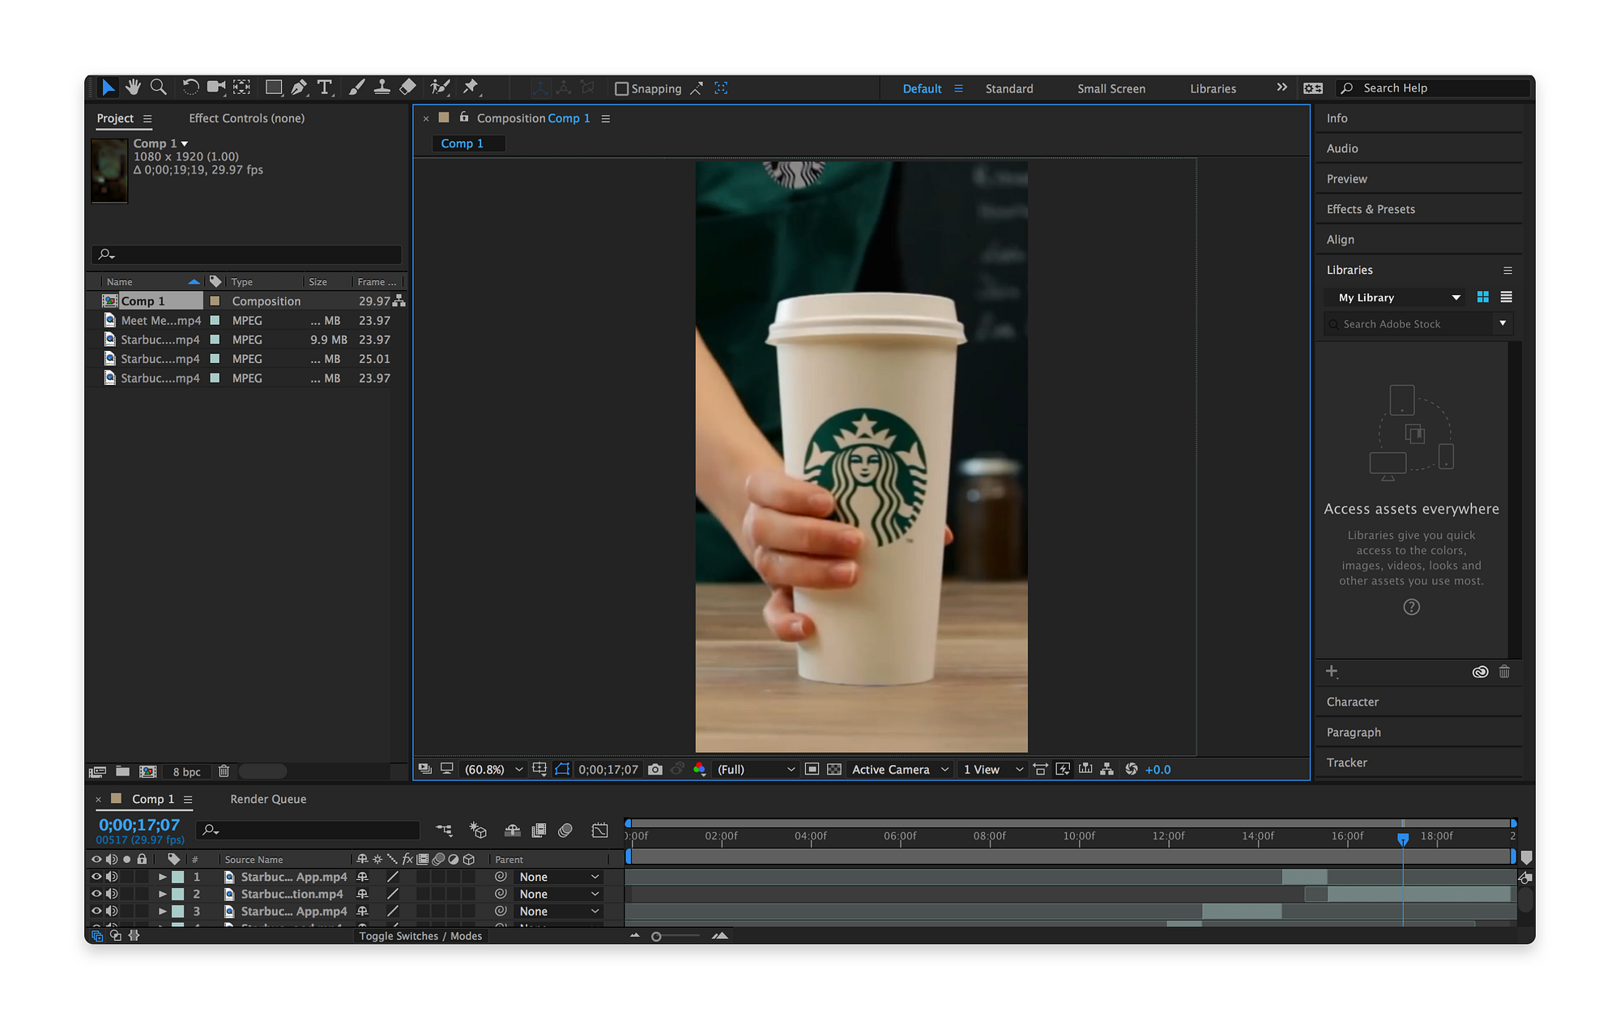Hide layer 1 using its eye icon

(x=96, y=877)
